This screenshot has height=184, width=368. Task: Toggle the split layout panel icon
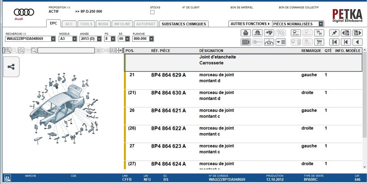[x=113, y=50]
